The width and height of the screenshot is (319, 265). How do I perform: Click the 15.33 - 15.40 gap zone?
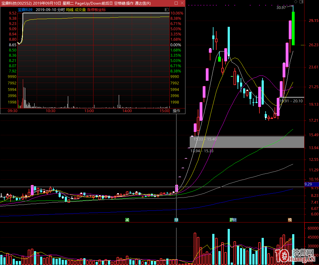tap(247, 142)
